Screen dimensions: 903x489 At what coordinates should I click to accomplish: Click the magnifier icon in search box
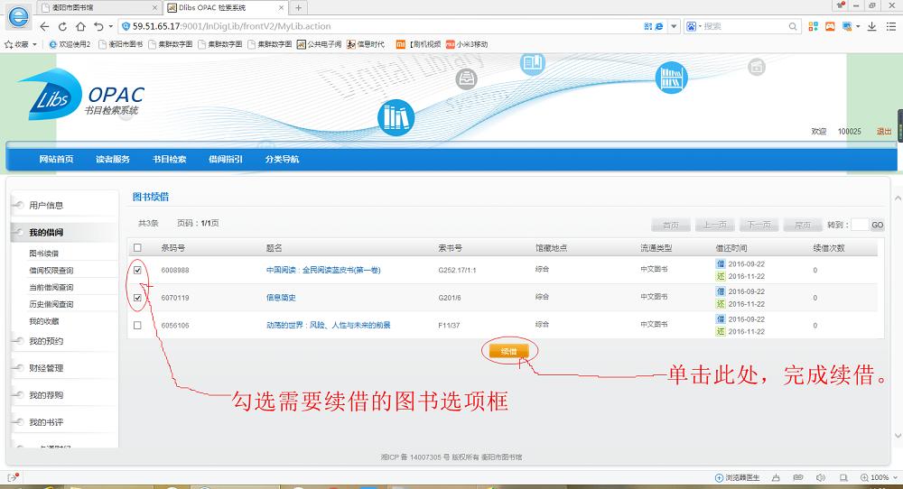(x=793, y=26)
